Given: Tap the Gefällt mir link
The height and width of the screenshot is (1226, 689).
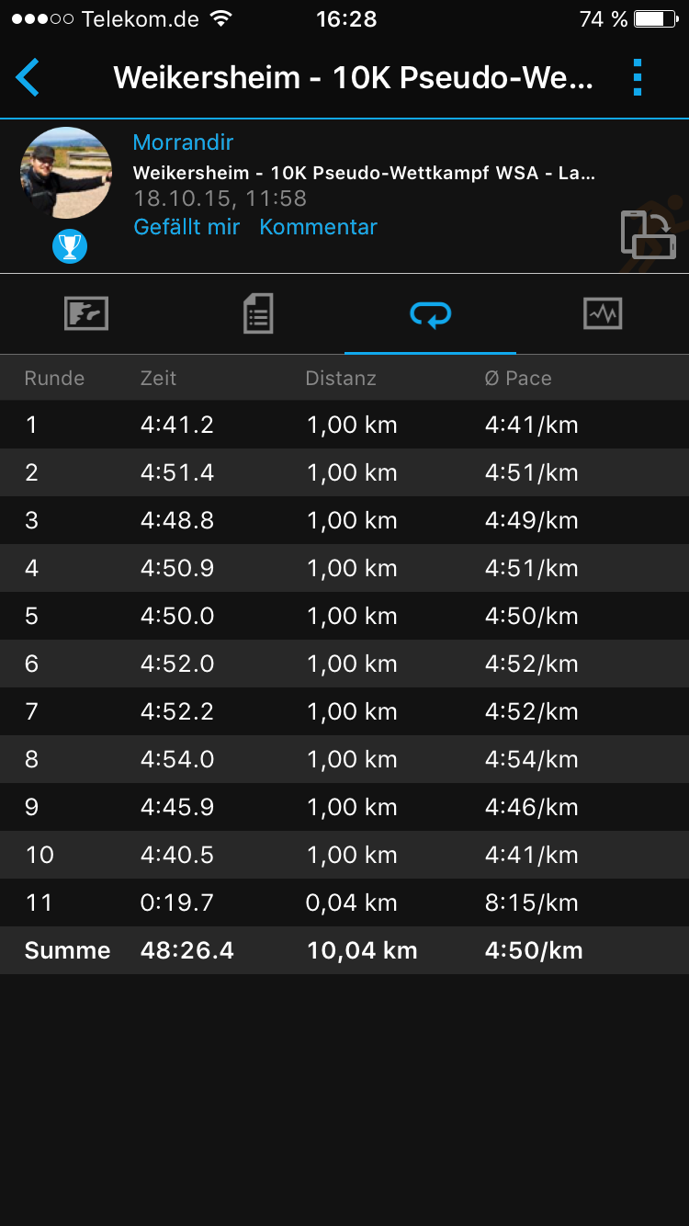Looking at the screenshot, I should (x=186, y=227).
